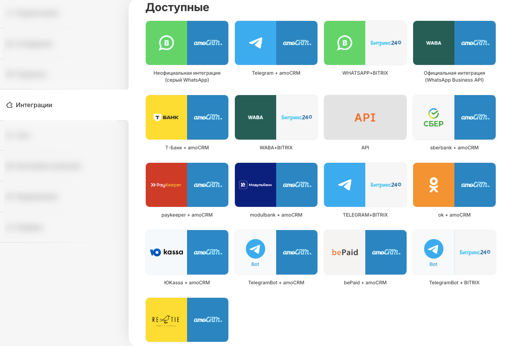Click the "sberbank + amoCRM" caption text
Image resolution: width=518 pixels, height=346 pixels.
[454, 147]
